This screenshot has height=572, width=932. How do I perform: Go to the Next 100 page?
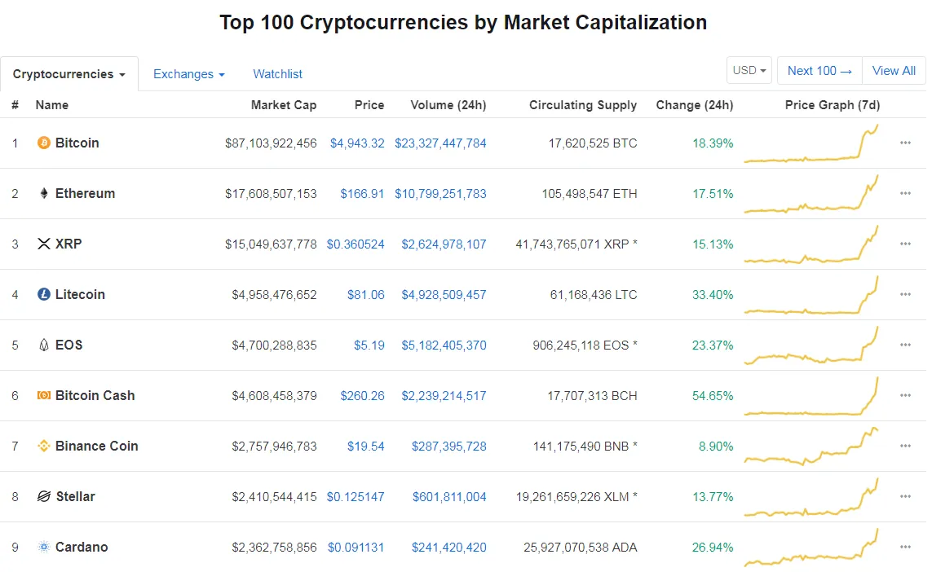click(819, 71)
